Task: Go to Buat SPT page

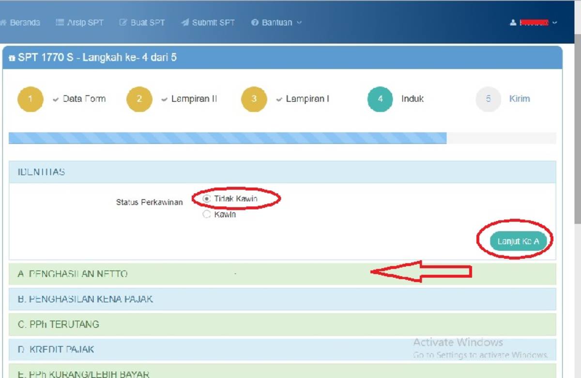Action: (142, 23)
